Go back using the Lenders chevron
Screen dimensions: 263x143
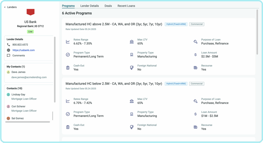pos(5,7)
